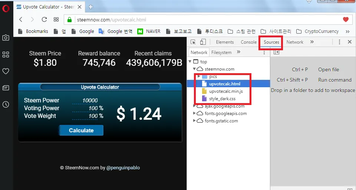Viewport: 356px width, 190px height.
Task: Bookmark page with heart icon
Action: 346,20
